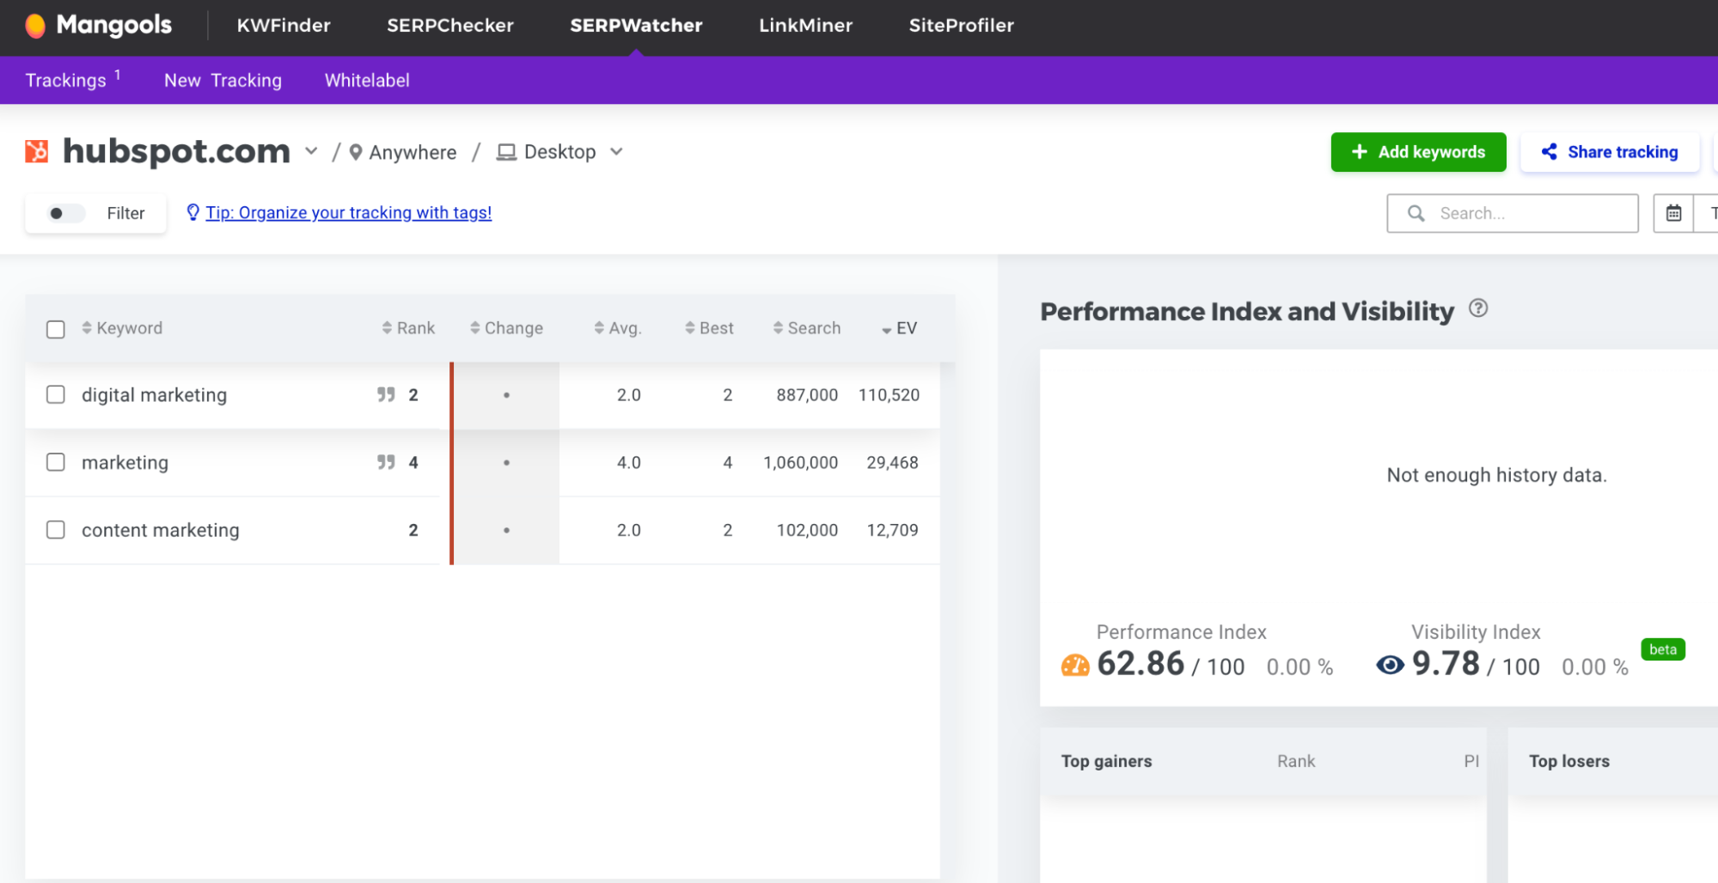This screenshot has height=883, width=1718.
Task: Click the 29,468 EV value
Action: 892,462
